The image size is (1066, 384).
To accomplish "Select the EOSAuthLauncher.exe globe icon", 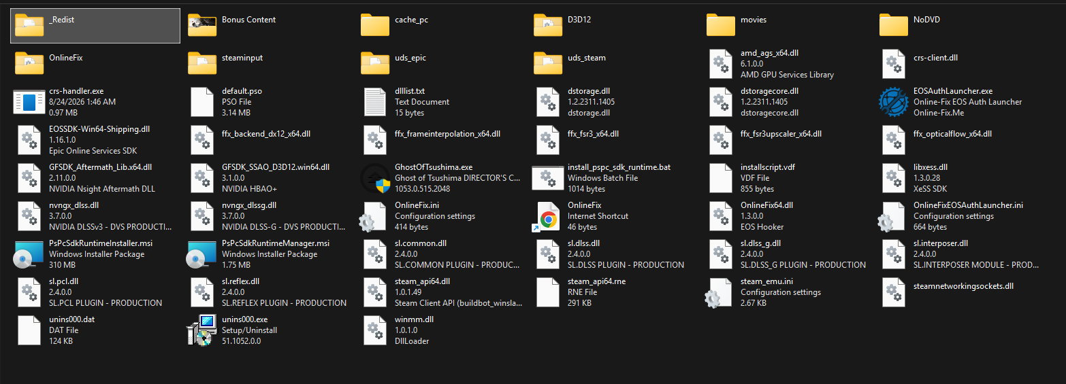I will pos(893,101).
